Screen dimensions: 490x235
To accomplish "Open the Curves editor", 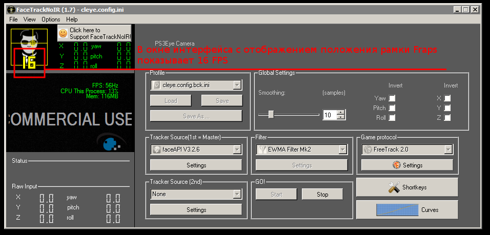I will tap(407, 210).
